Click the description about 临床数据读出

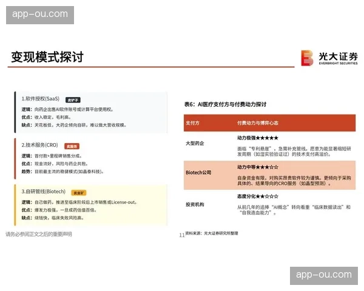point(294,210)
